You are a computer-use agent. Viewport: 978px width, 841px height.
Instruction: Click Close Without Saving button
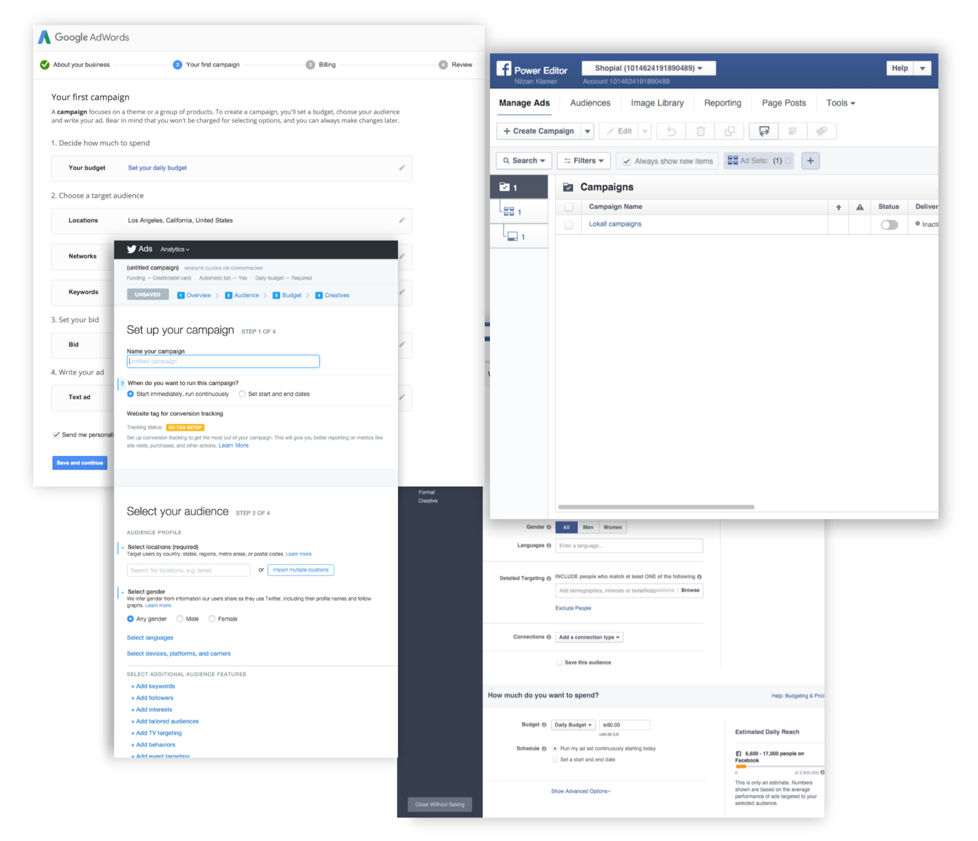440,804
